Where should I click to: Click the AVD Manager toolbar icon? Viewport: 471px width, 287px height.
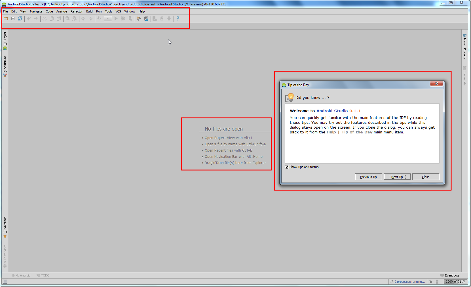[155, 18]
